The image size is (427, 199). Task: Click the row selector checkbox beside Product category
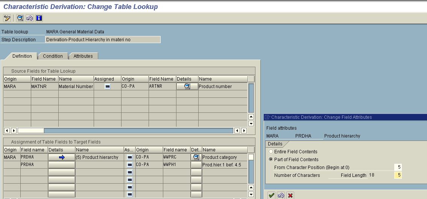251,157
